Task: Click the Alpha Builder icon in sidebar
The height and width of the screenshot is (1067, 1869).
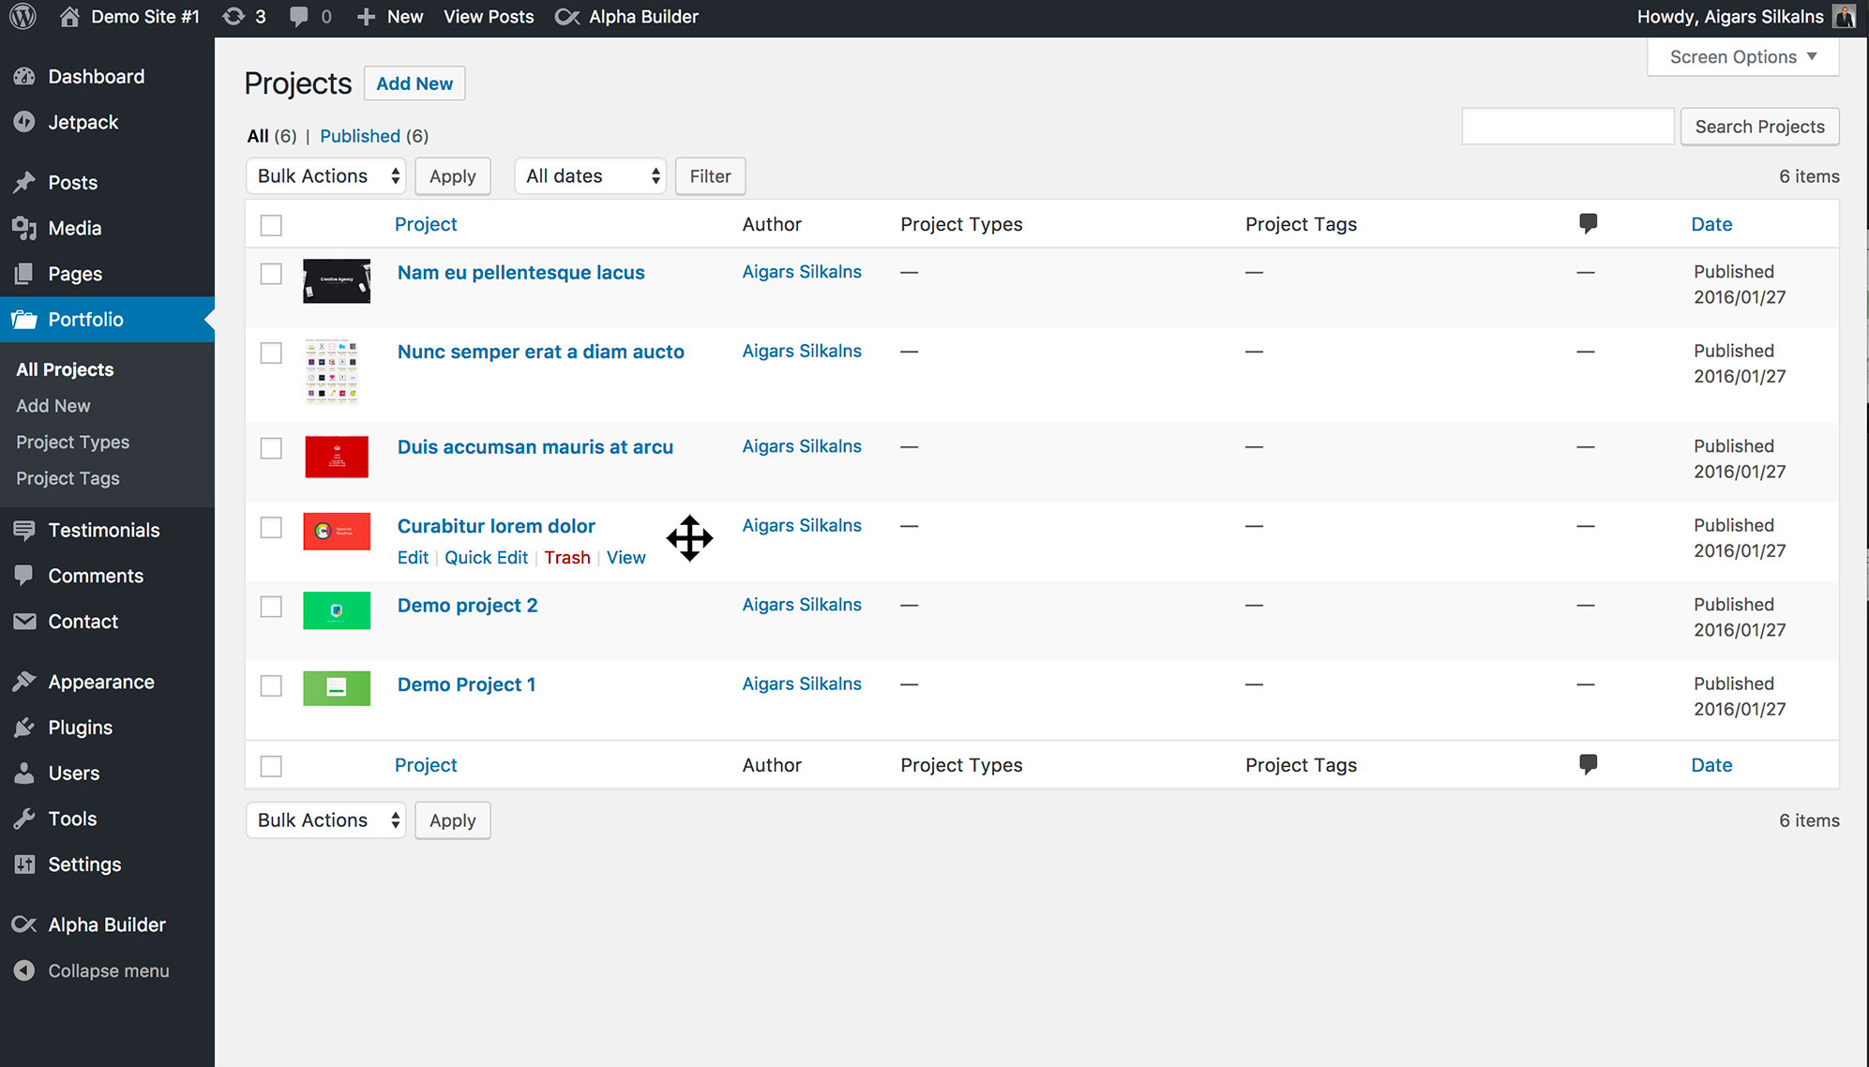Action: coord(24,924)
